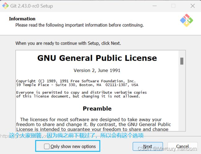Click the 59 Temple Place address line
The image size is (201, 154).
(x=77, y=85)
